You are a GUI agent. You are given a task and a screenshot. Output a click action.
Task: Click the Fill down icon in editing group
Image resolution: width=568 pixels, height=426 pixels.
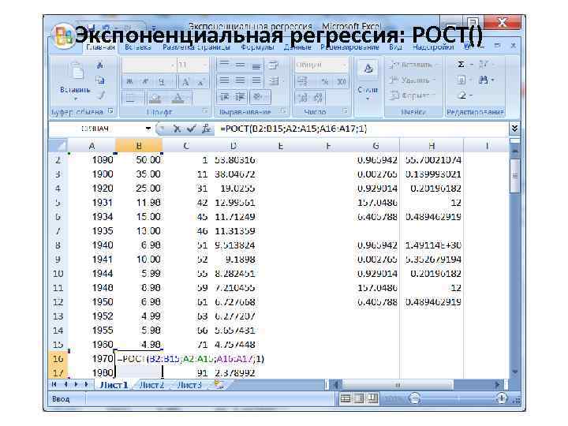click(461, 80)
